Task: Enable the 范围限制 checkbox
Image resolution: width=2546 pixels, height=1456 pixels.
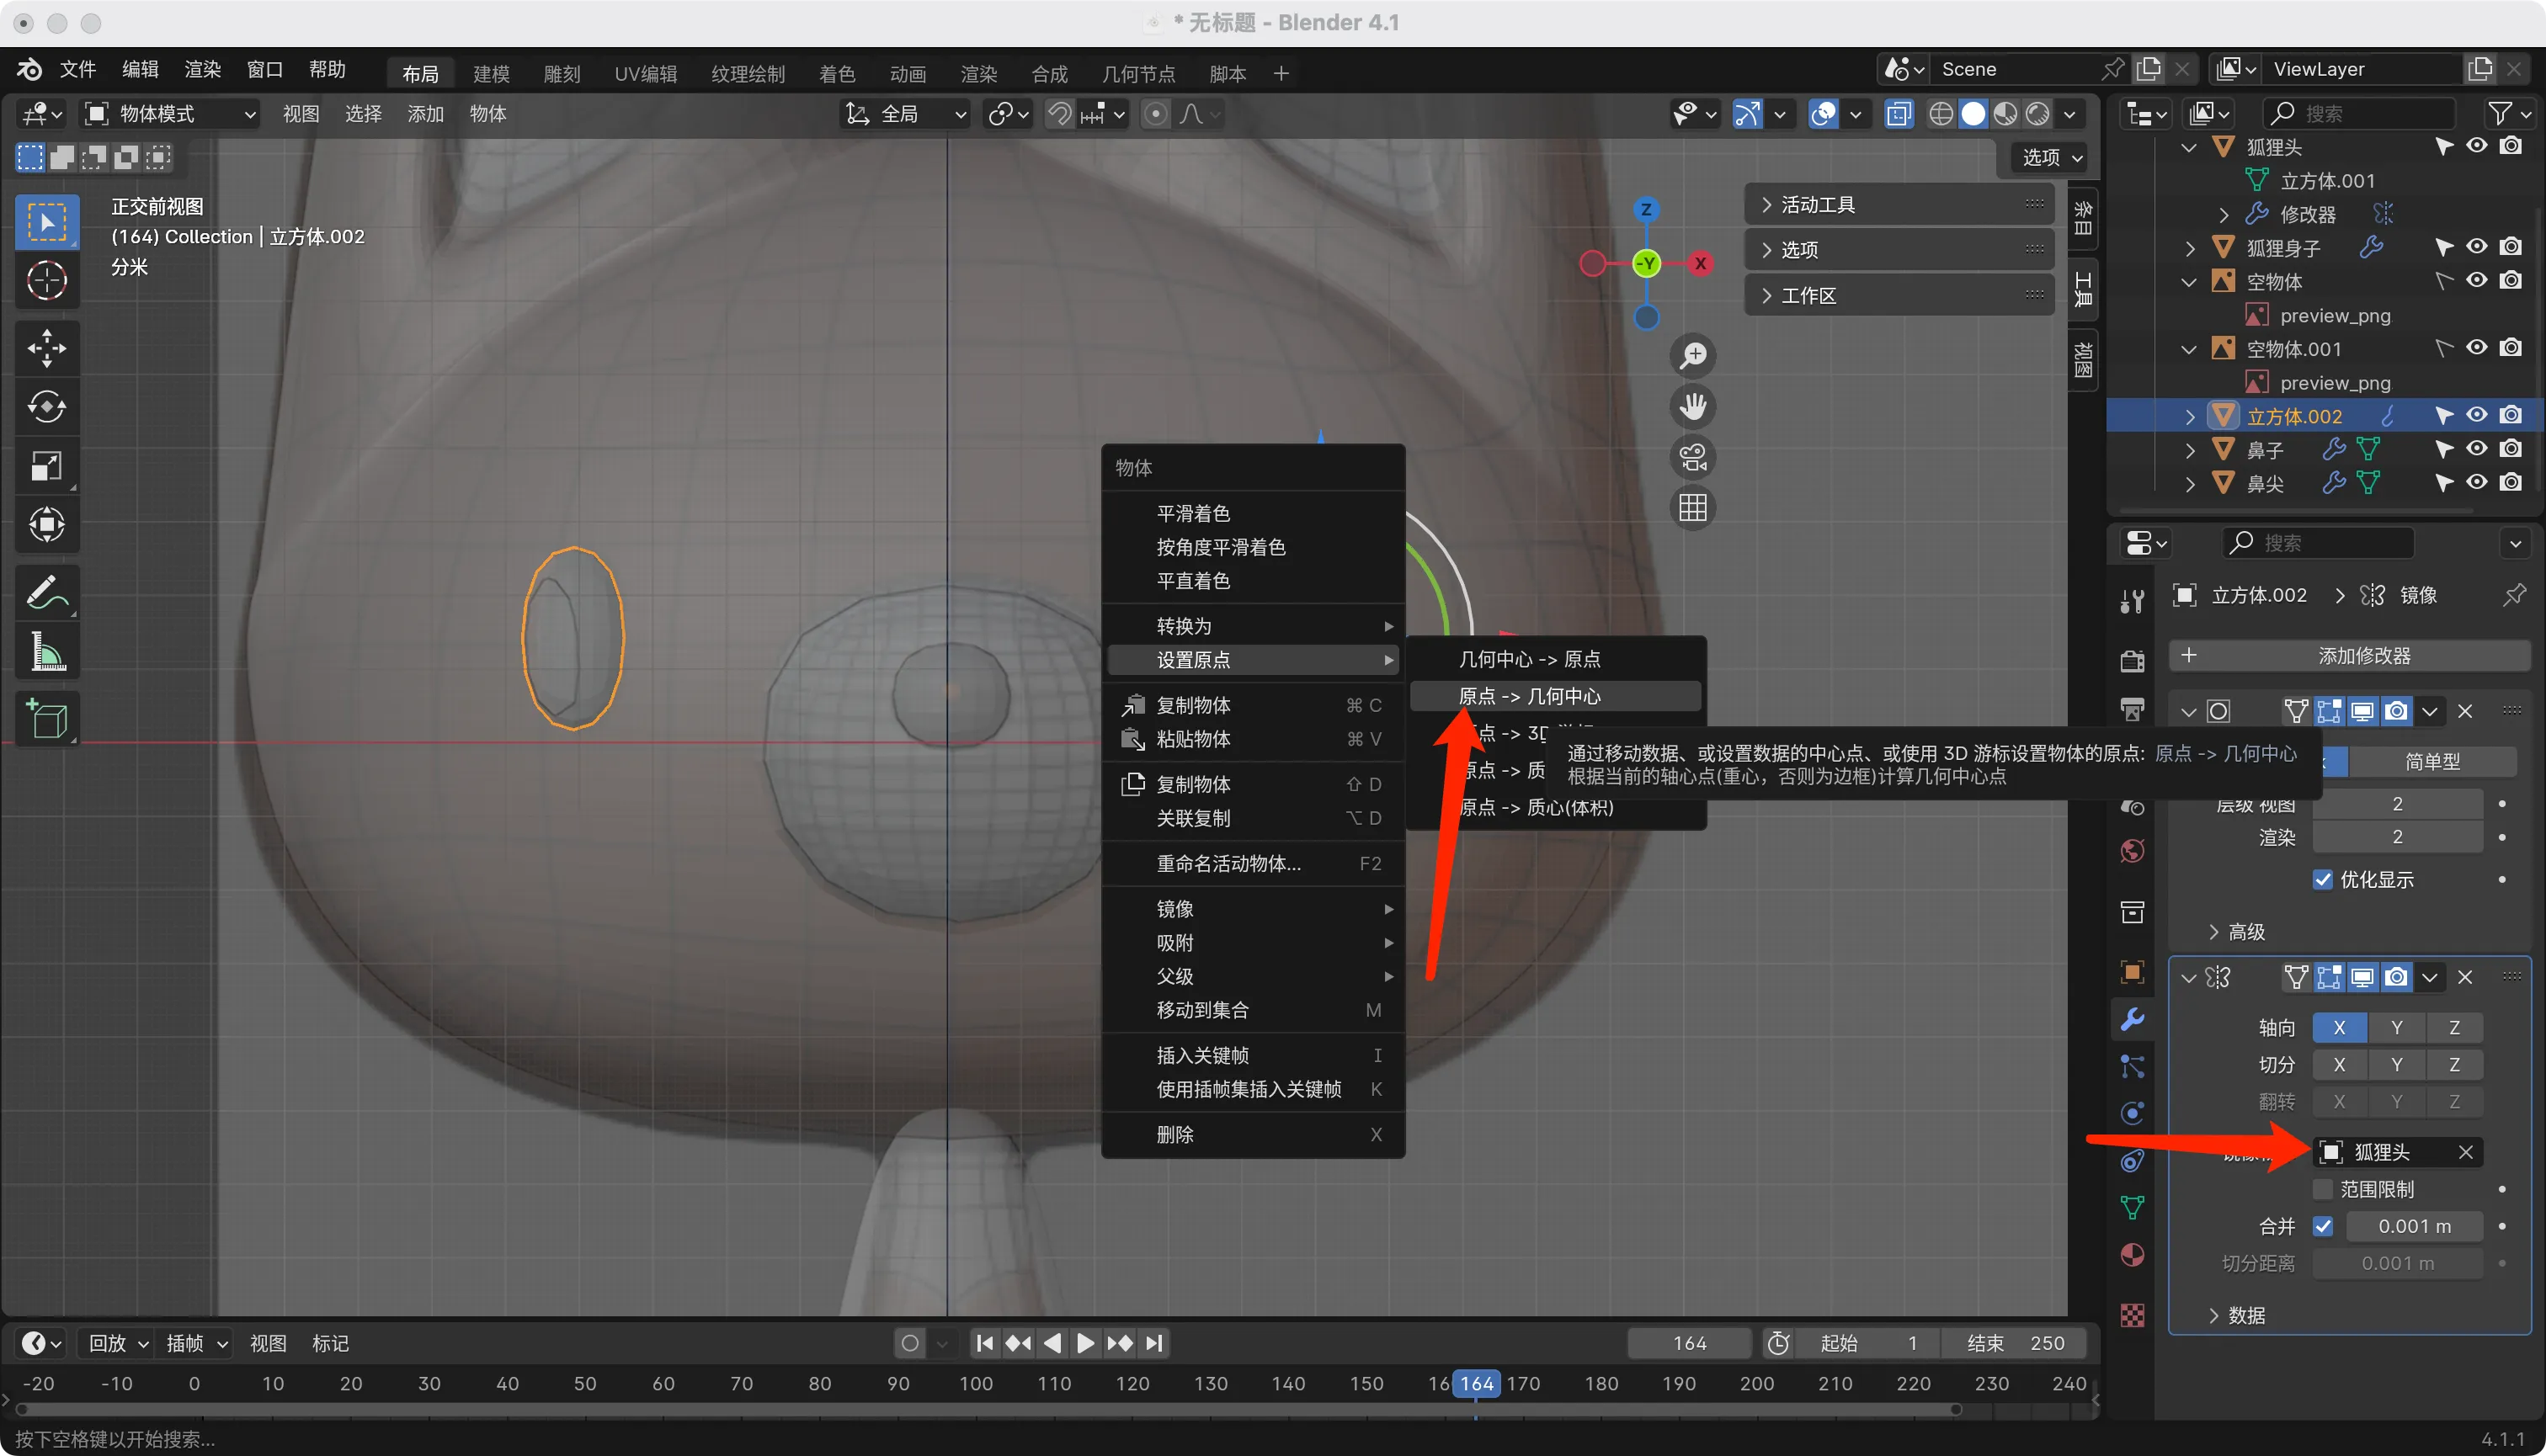Action: point(2323,1189)
